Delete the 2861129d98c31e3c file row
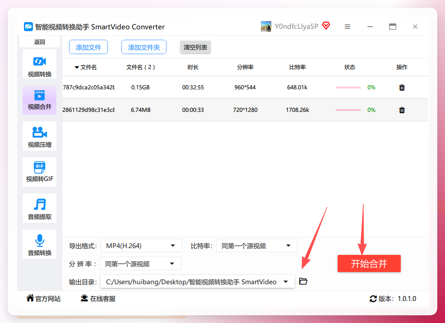This screenshot has width=445, height=323. tap(402, 110)
